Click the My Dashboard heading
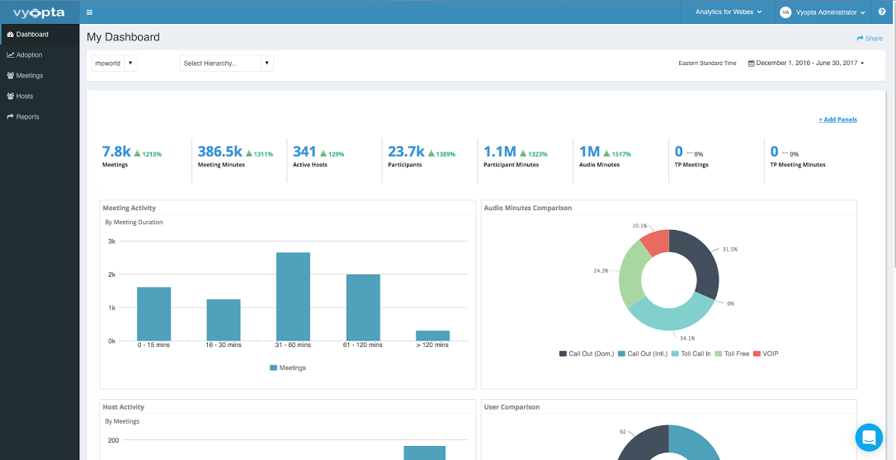 click(x=124, y=37)
